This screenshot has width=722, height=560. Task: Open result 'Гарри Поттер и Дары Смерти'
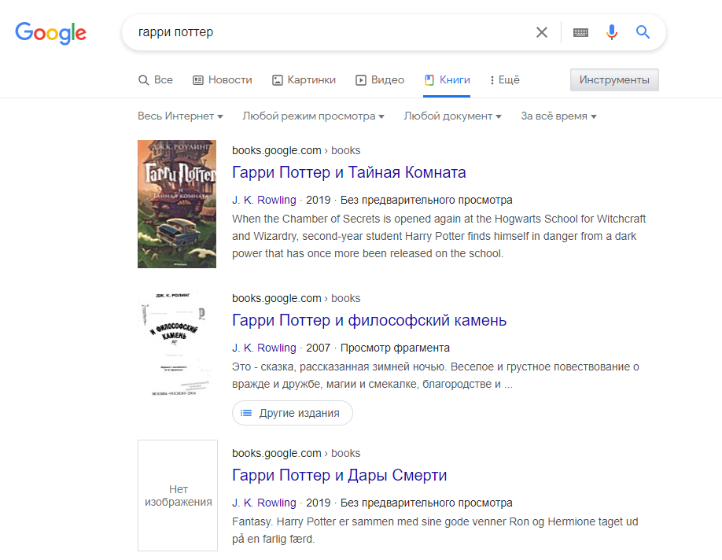coord(339,475)
